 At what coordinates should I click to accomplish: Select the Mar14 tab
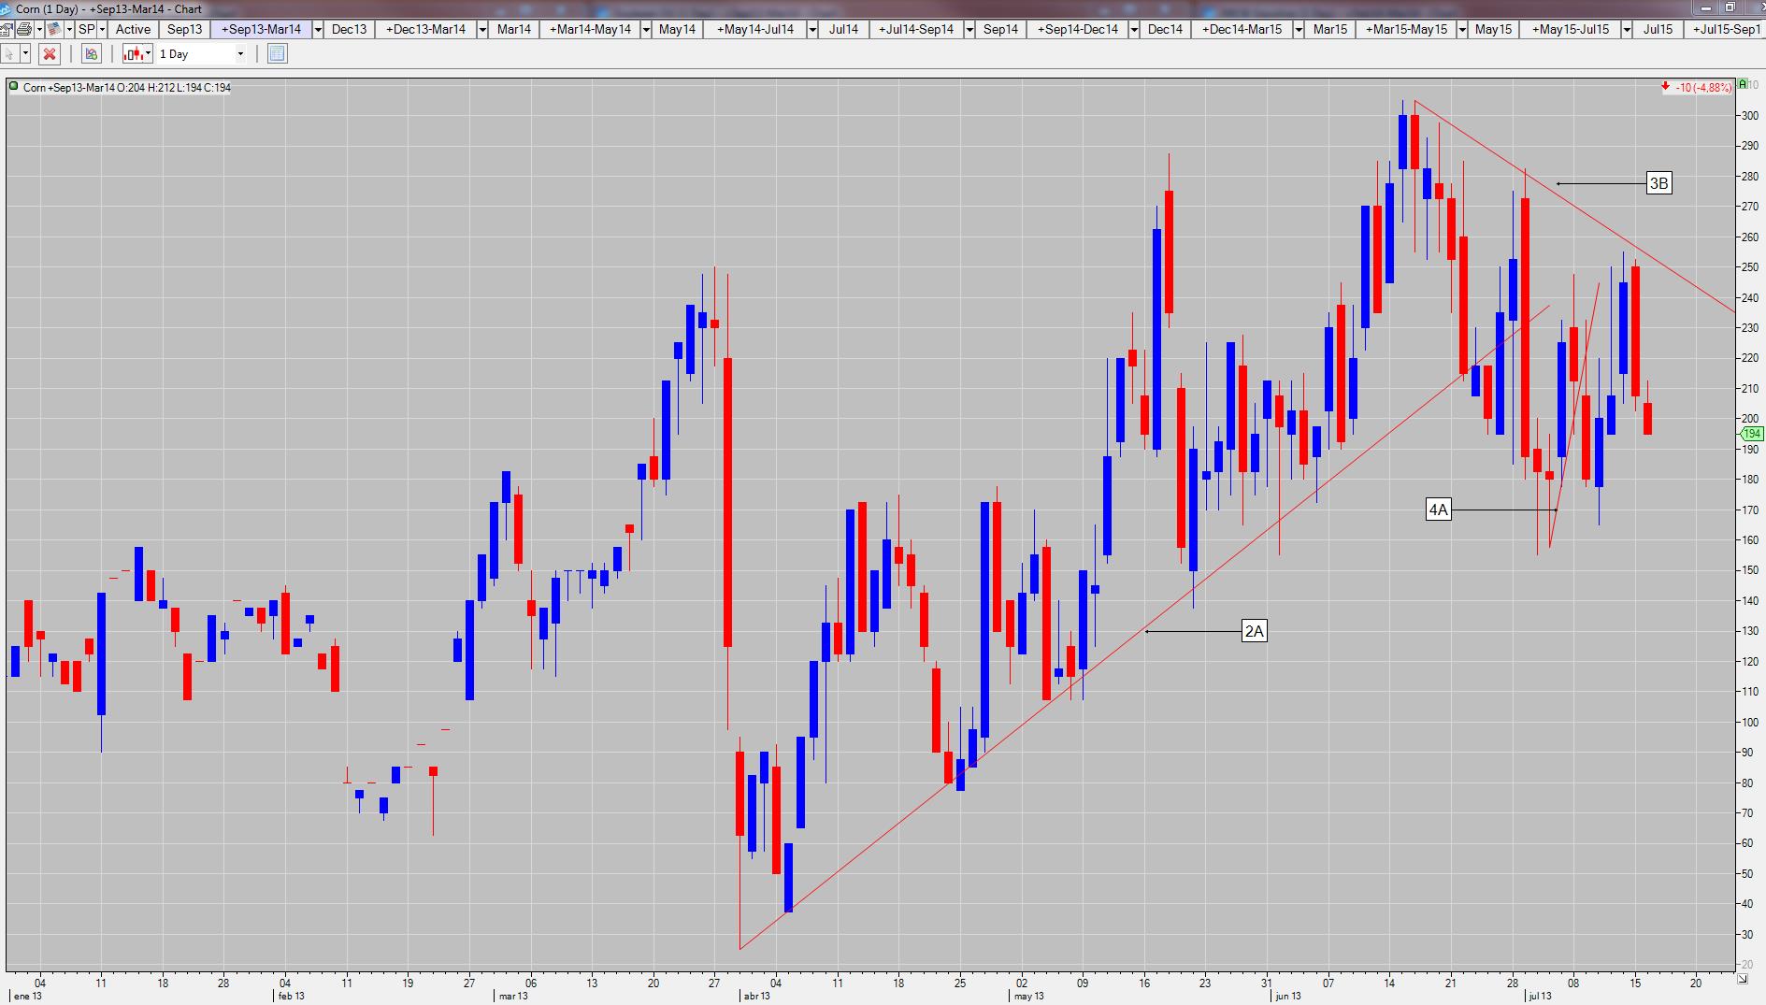(513, 29)
